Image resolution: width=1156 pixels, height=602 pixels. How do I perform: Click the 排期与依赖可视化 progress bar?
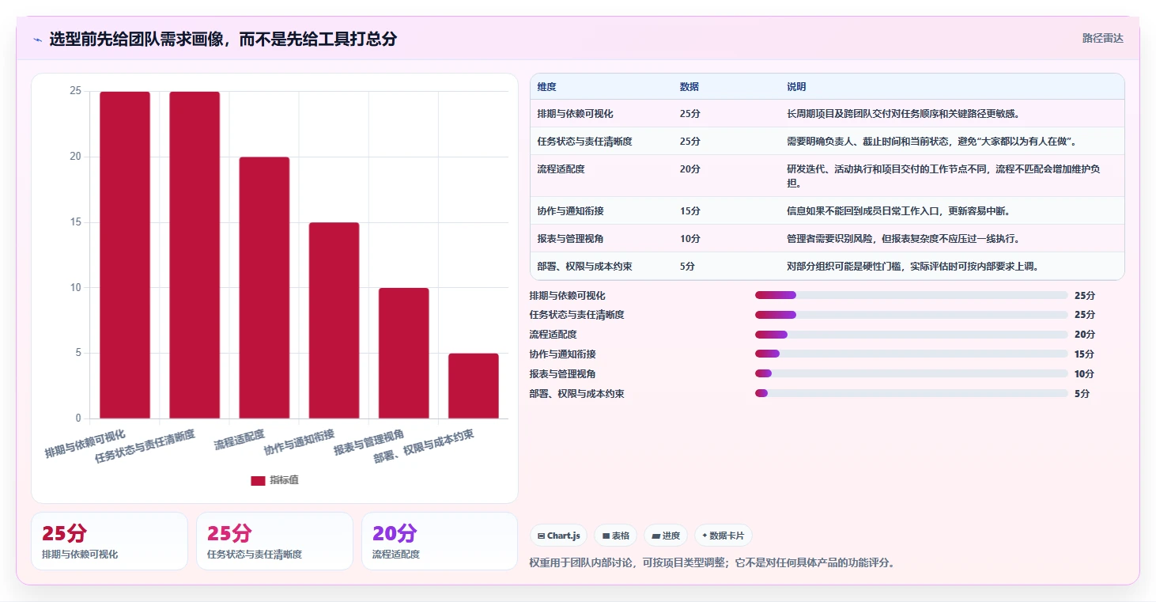coord(911,295)
